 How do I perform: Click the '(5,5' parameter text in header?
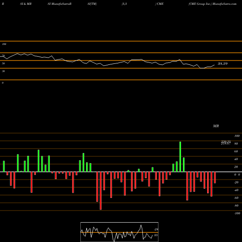pos(124,4)
